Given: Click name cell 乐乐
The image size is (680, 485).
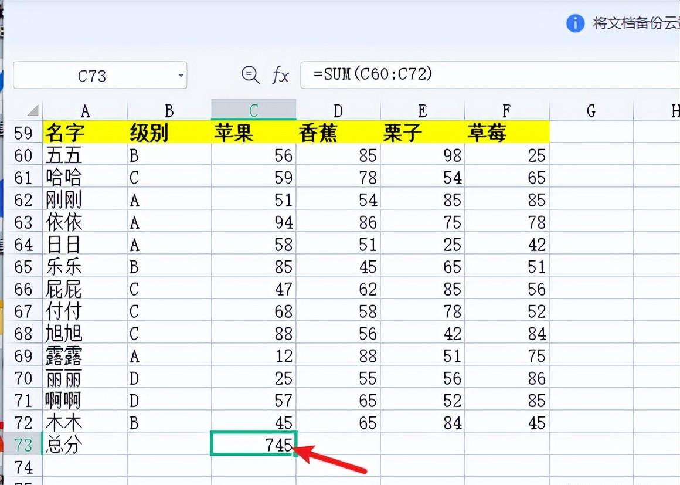Looking at the screenshot, I should pyautogui.click(x=85, y=266).
